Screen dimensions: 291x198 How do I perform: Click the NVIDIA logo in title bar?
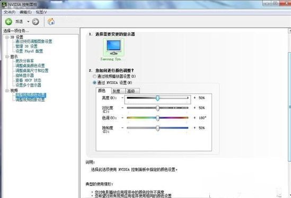(x=4, y=4)
